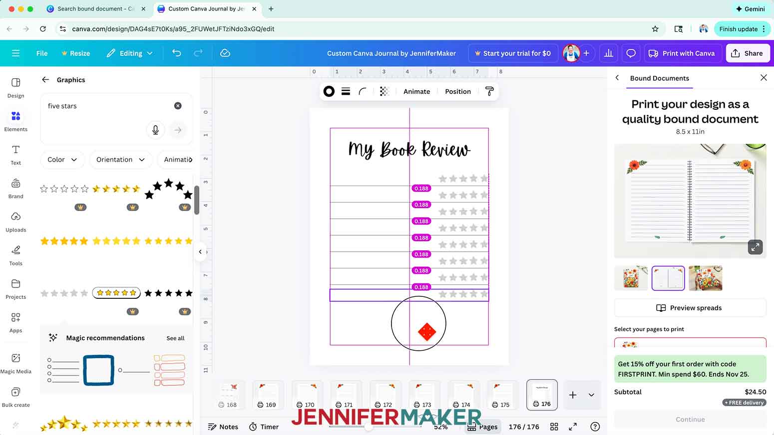The height and width of the screenshot is (435, 774).
Task: Expand the bound document preview image
Action: point(755,247)
